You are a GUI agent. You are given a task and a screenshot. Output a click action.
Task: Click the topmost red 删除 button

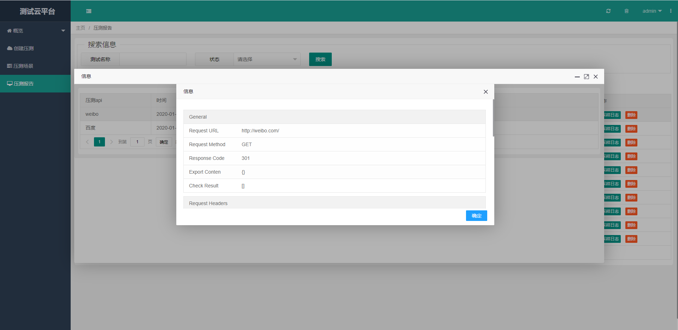(x=631, y=115)
